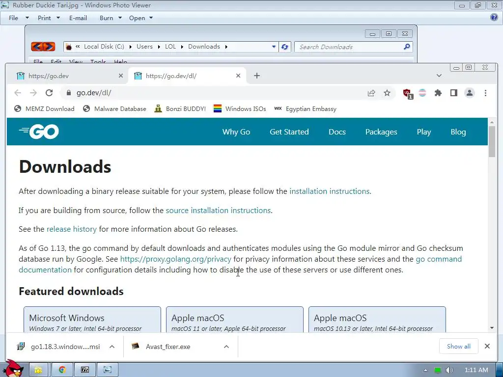The image size is (503, 377).
Task: Click Show all downloads
Action: [x=459, y=346]
